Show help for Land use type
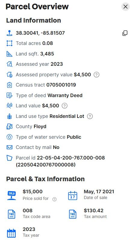The width and height of the screenshot is (134, 240). click(90, 116)
